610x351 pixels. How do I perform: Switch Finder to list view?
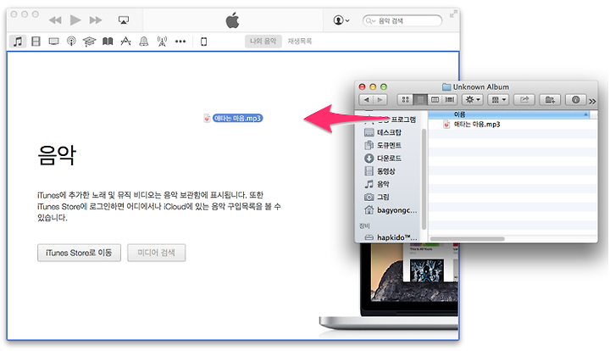420,100
